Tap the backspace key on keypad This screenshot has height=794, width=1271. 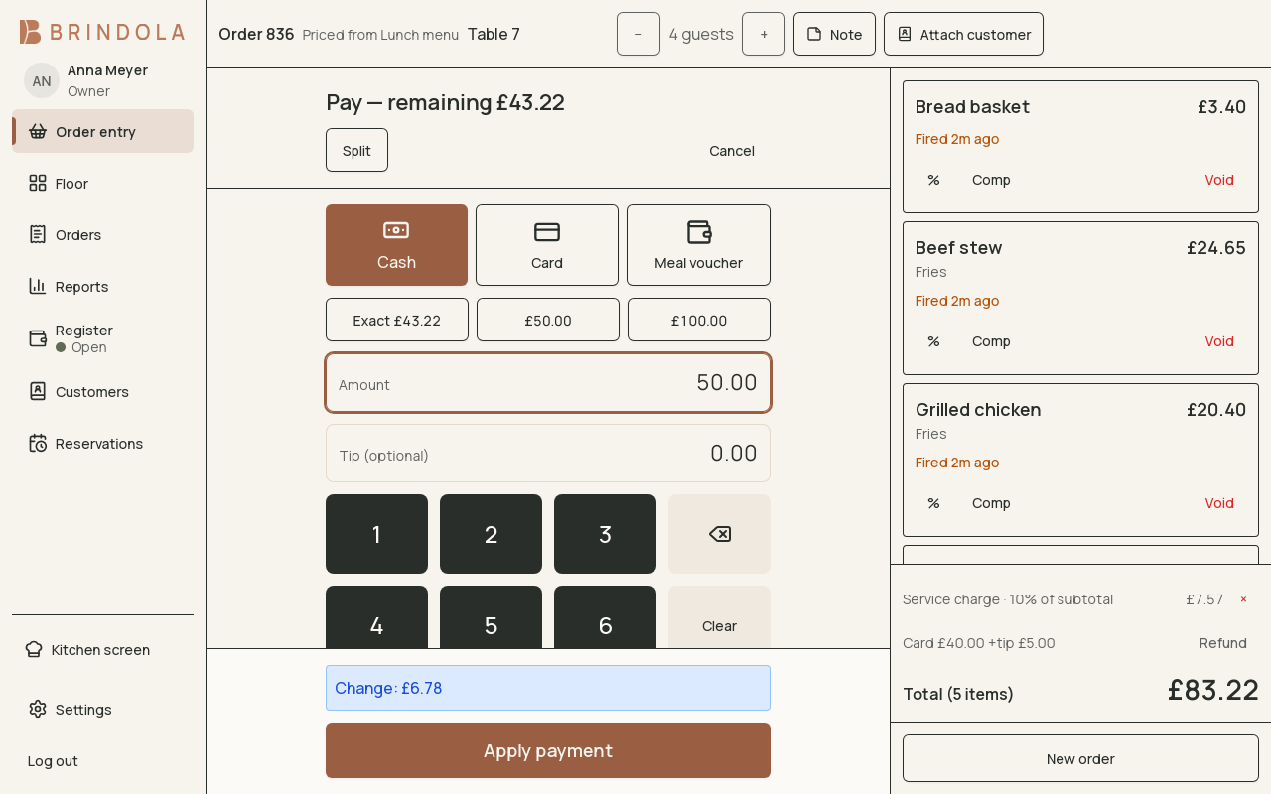pyautogui.click(x=719, y=534)
